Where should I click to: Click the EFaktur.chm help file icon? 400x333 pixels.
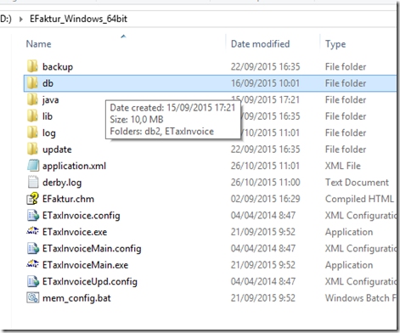click(x=33, y=199)
